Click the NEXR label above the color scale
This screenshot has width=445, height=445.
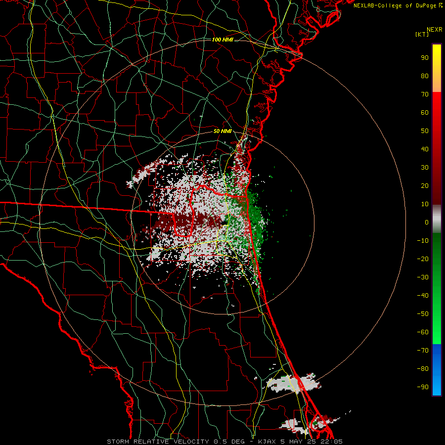435,30
